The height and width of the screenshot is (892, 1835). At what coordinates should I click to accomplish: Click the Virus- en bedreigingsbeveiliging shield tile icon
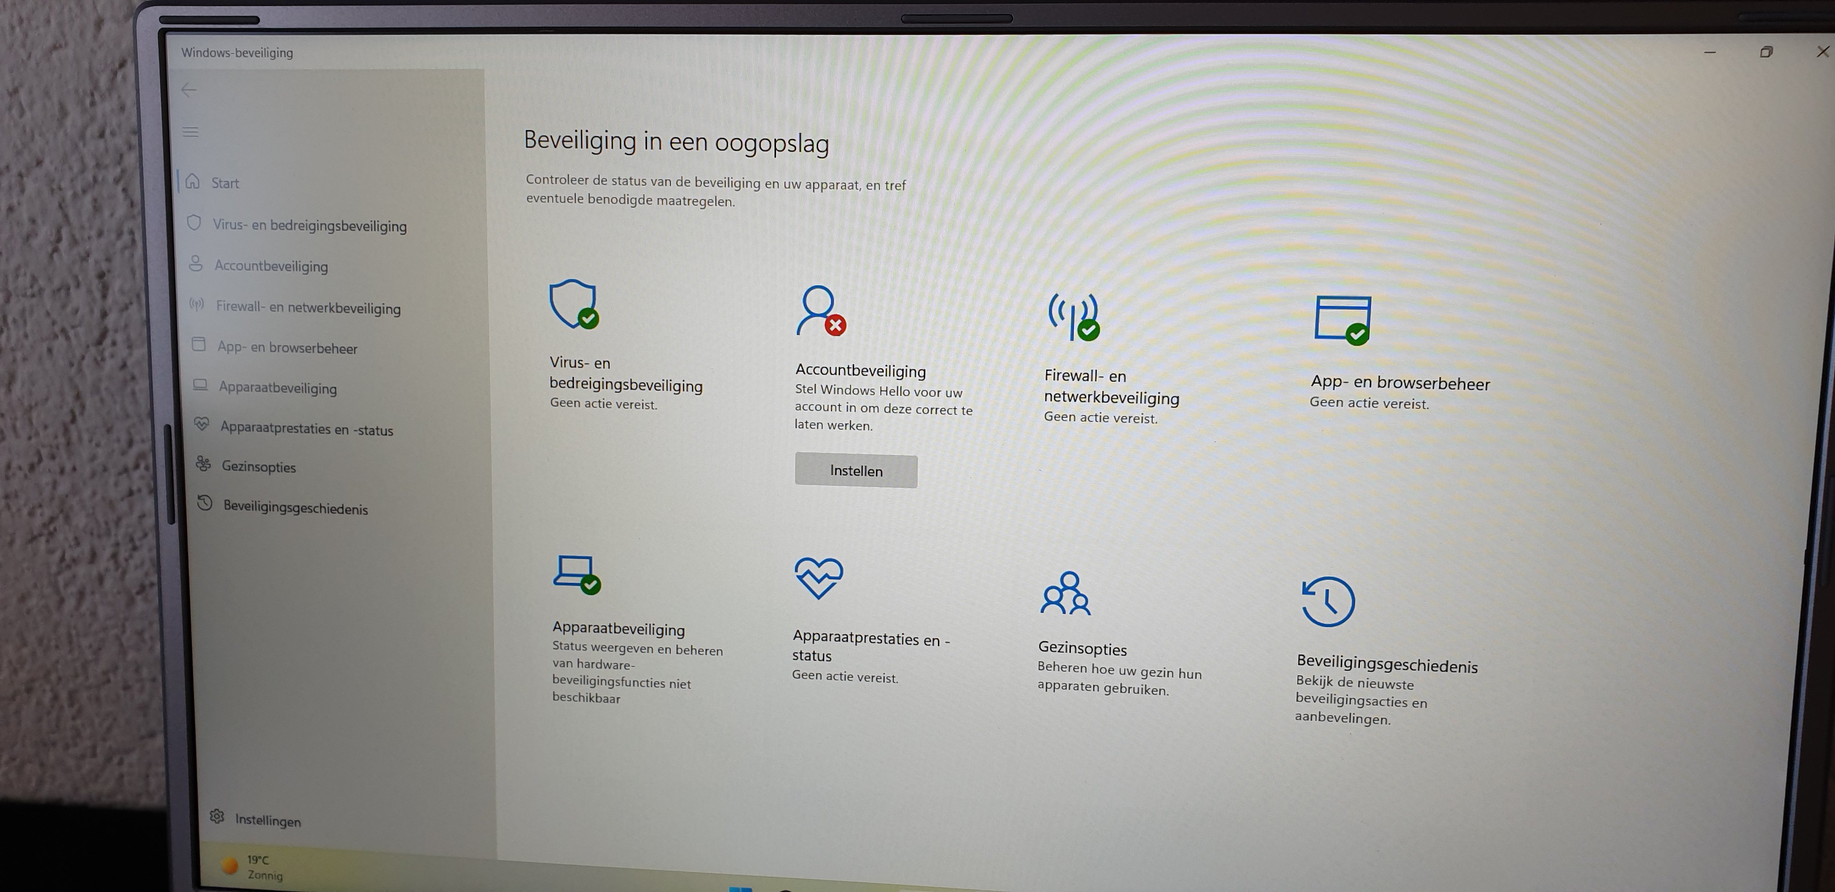pos(573,305)
